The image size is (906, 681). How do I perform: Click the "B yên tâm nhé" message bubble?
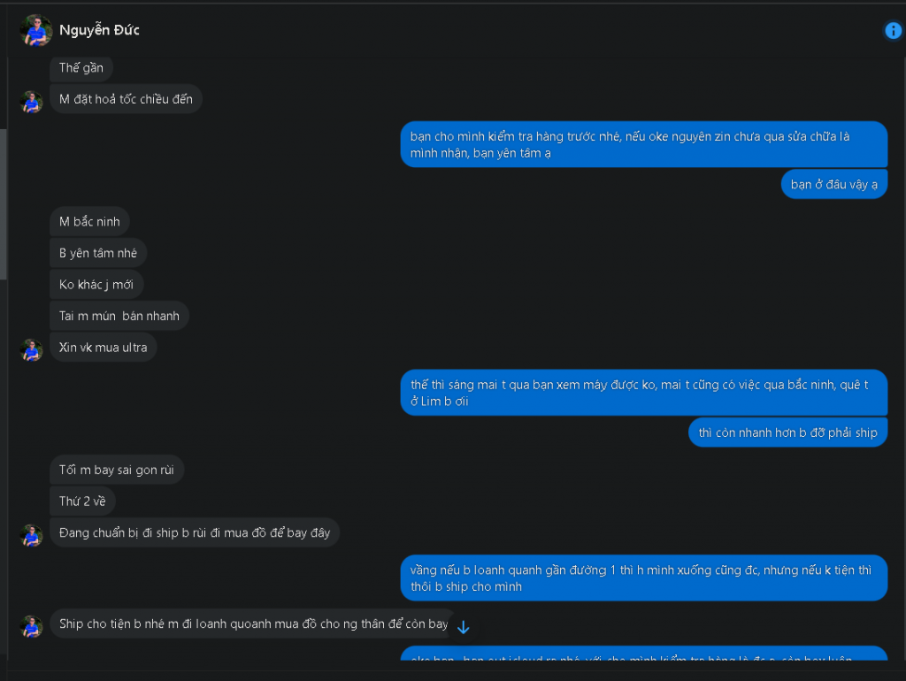tap(98, 253)
